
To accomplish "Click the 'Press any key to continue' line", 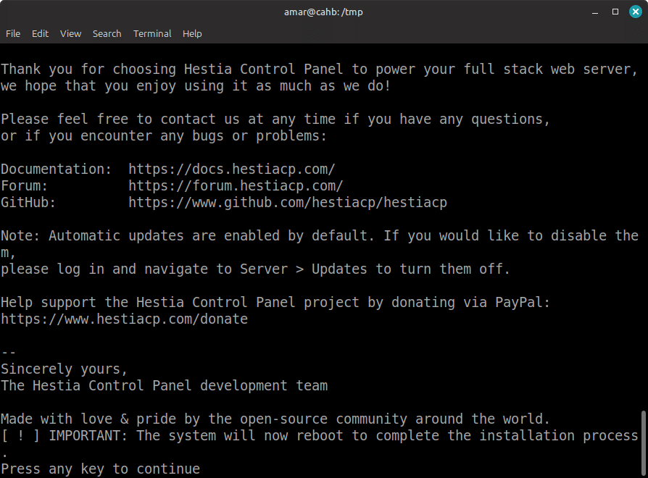I will coord(101,469).
